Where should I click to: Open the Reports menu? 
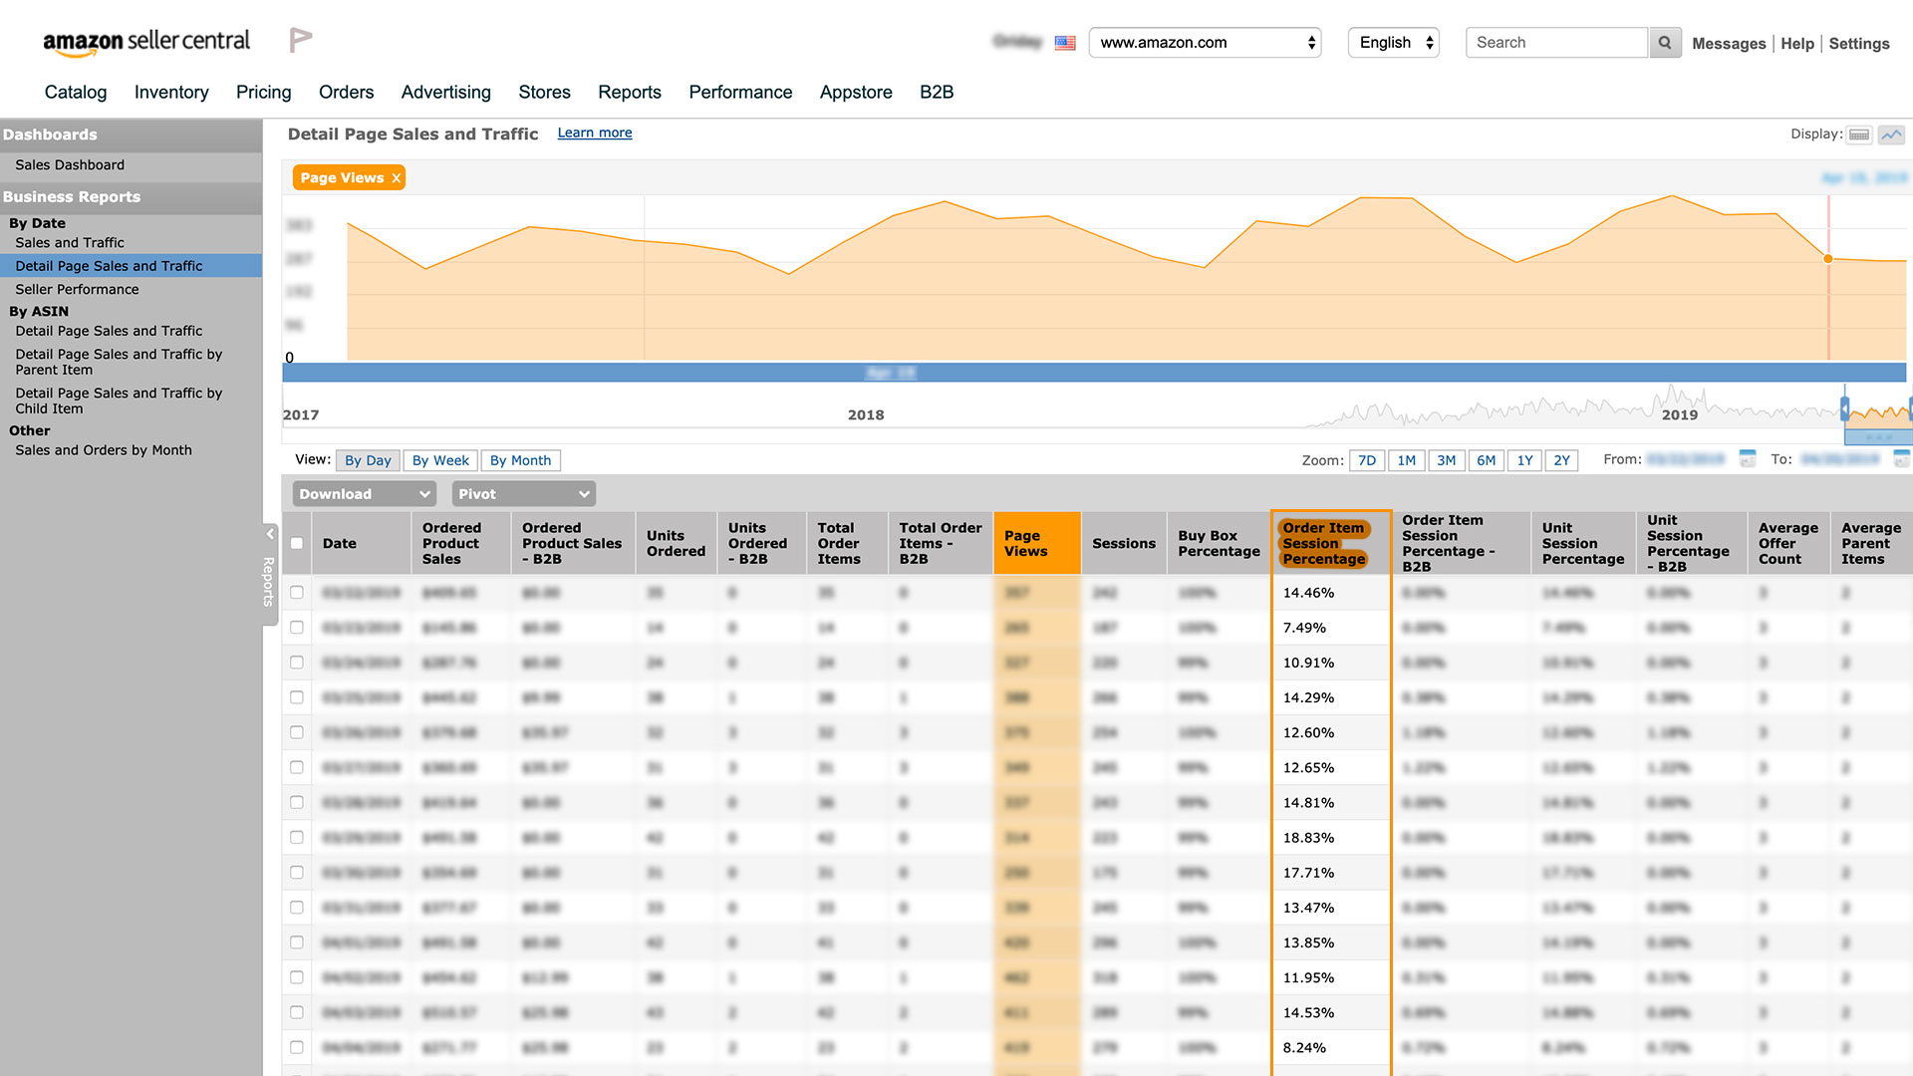[x=629, y=93]
